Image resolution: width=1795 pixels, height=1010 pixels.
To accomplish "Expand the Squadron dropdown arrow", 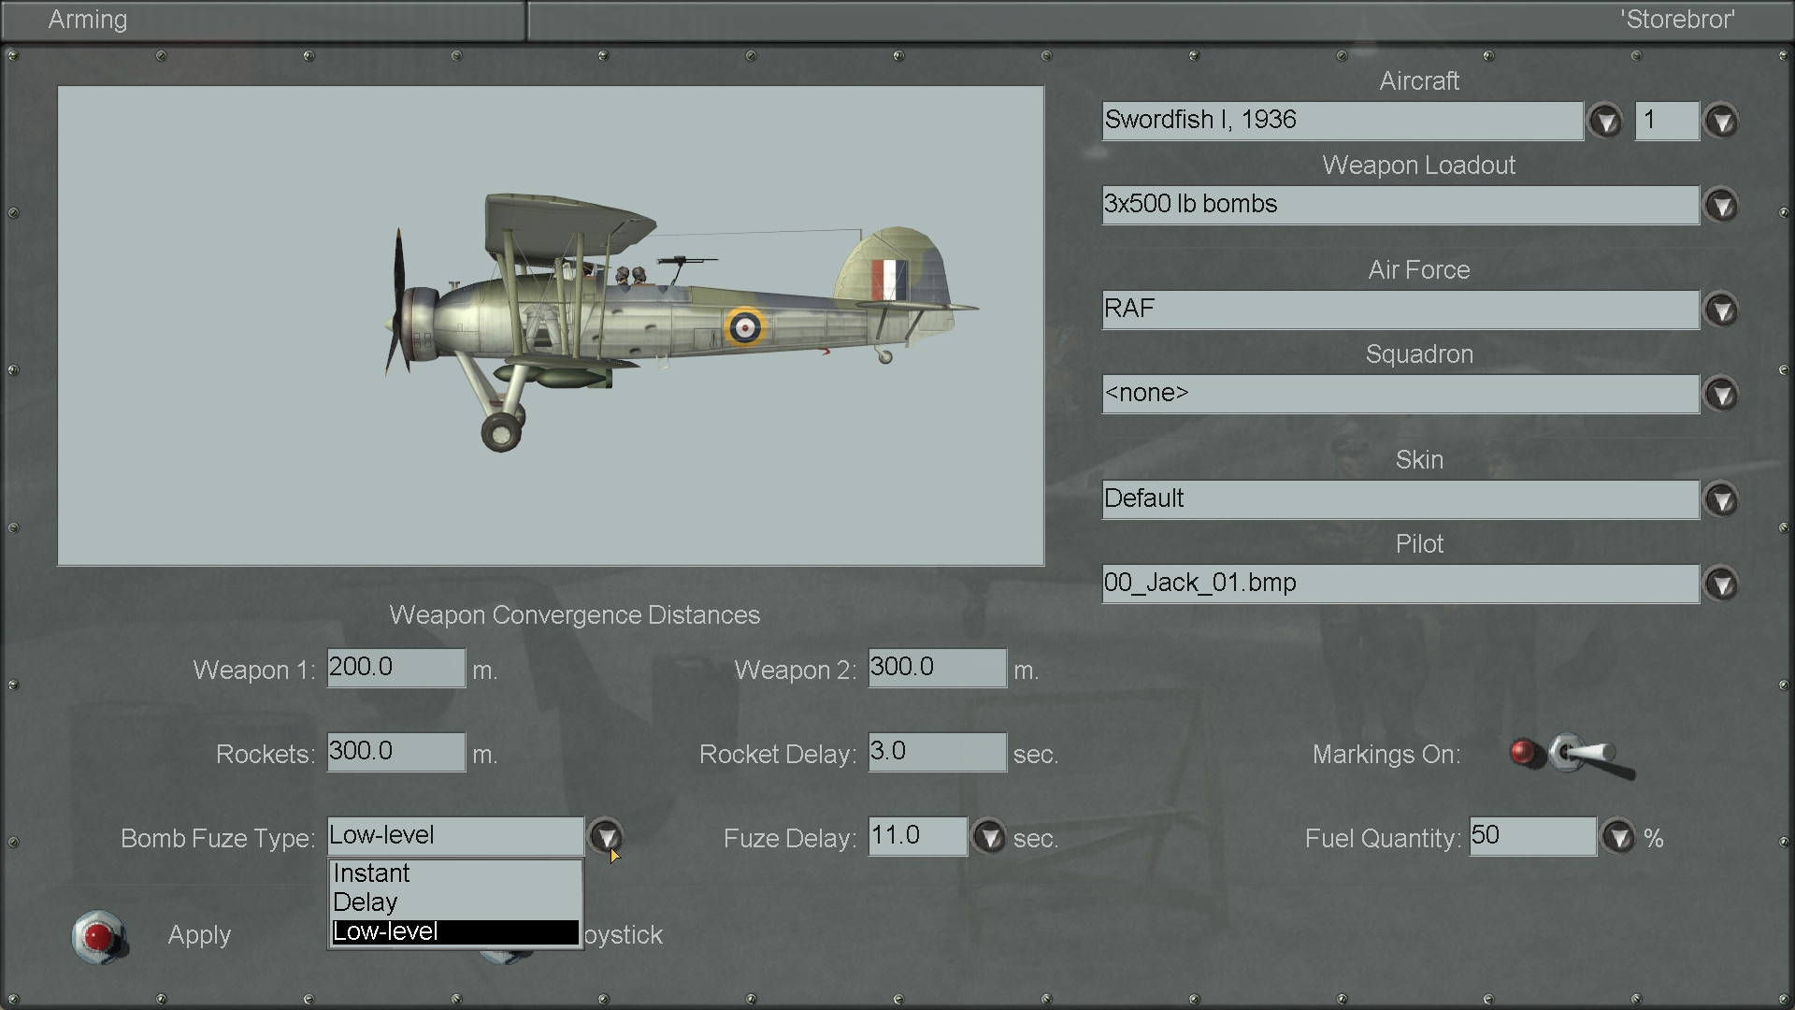I will 1721,394.
